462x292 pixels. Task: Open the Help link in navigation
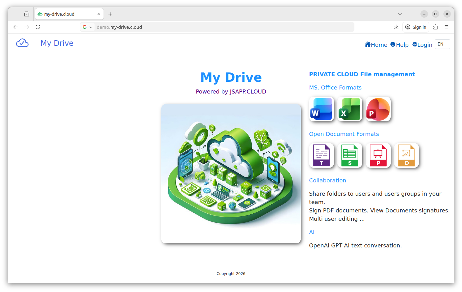[399, 45]
